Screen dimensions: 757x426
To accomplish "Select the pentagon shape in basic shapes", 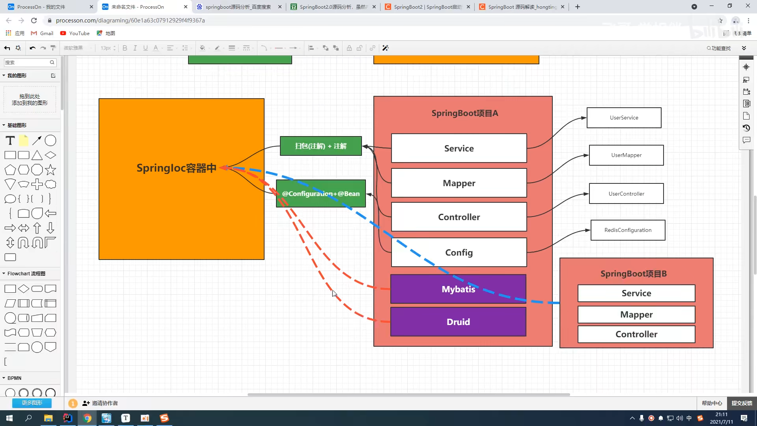I will pyautogui.click(x=10, y=170).
